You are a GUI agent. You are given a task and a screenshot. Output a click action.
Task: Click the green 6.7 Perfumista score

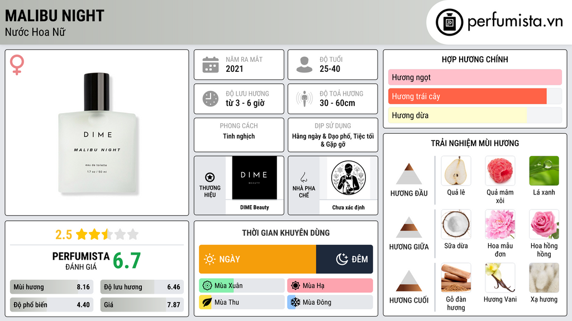click(127, 261)
